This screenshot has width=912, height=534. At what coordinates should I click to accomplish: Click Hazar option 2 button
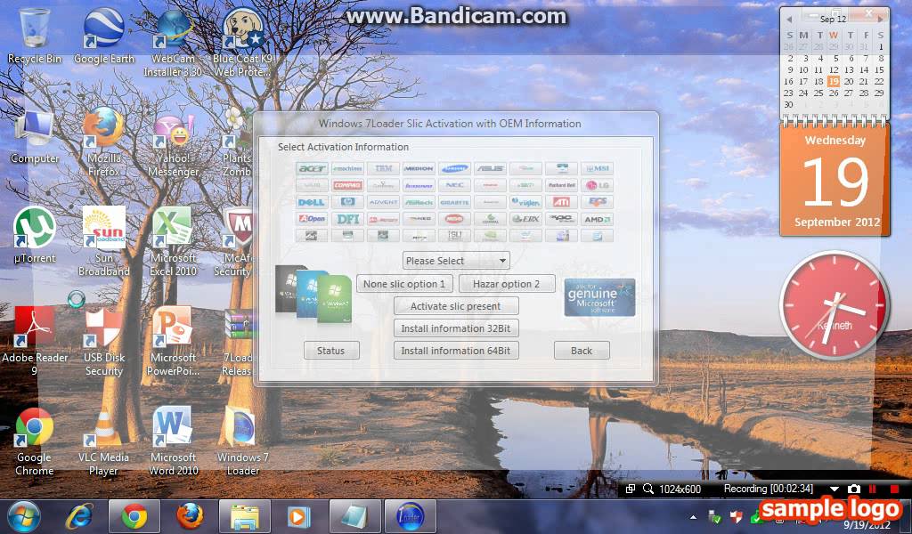pos(507,284)
